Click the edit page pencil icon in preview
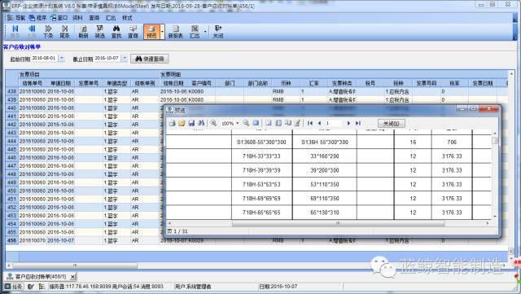521x294 pixels. tap(298, 123)
